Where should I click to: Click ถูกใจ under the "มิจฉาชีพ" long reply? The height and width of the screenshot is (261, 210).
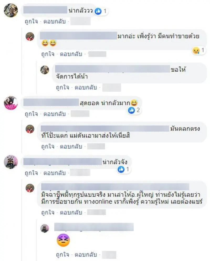(x=48, y=212)
